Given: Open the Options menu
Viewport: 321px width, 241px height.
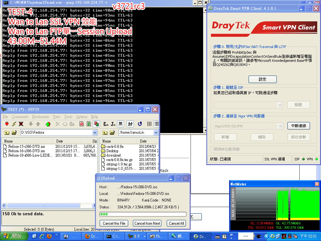Looking at the screenshot, I should (x=82, y=117).
